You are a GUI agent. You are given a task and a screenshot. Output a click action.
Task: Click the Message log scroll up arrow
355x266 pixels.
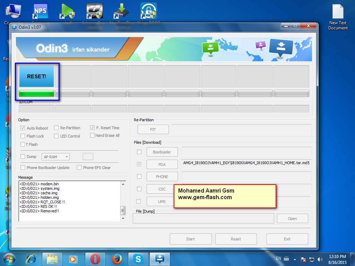point(123,184)
